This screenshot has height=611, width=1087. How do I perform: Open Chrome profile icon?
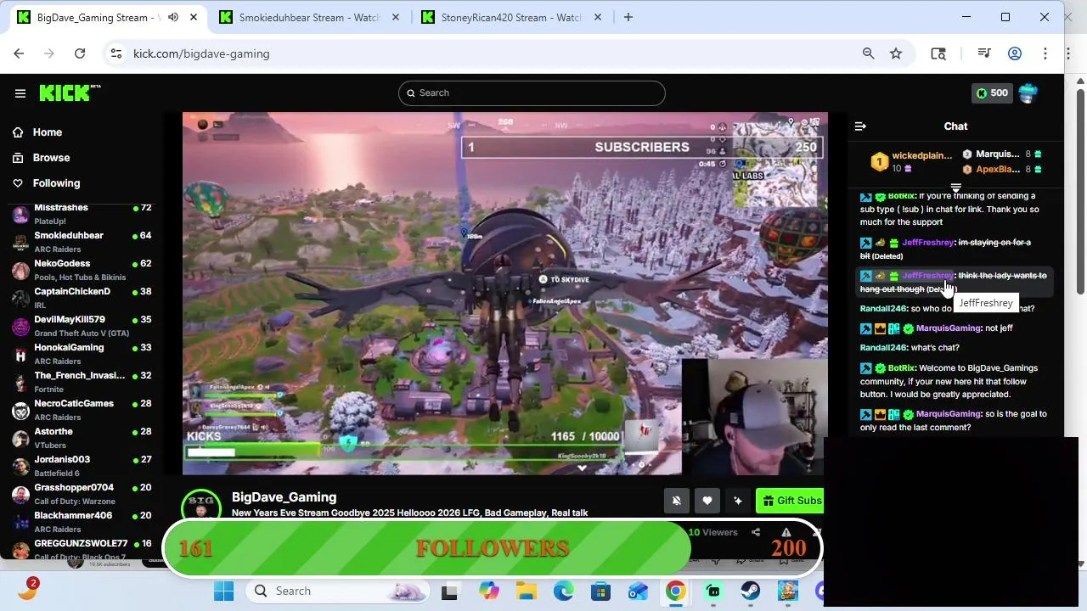(1015, 53)
